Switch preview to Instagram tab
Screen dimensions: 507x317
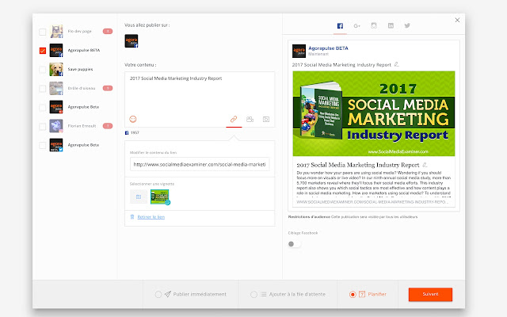point(374,25)
